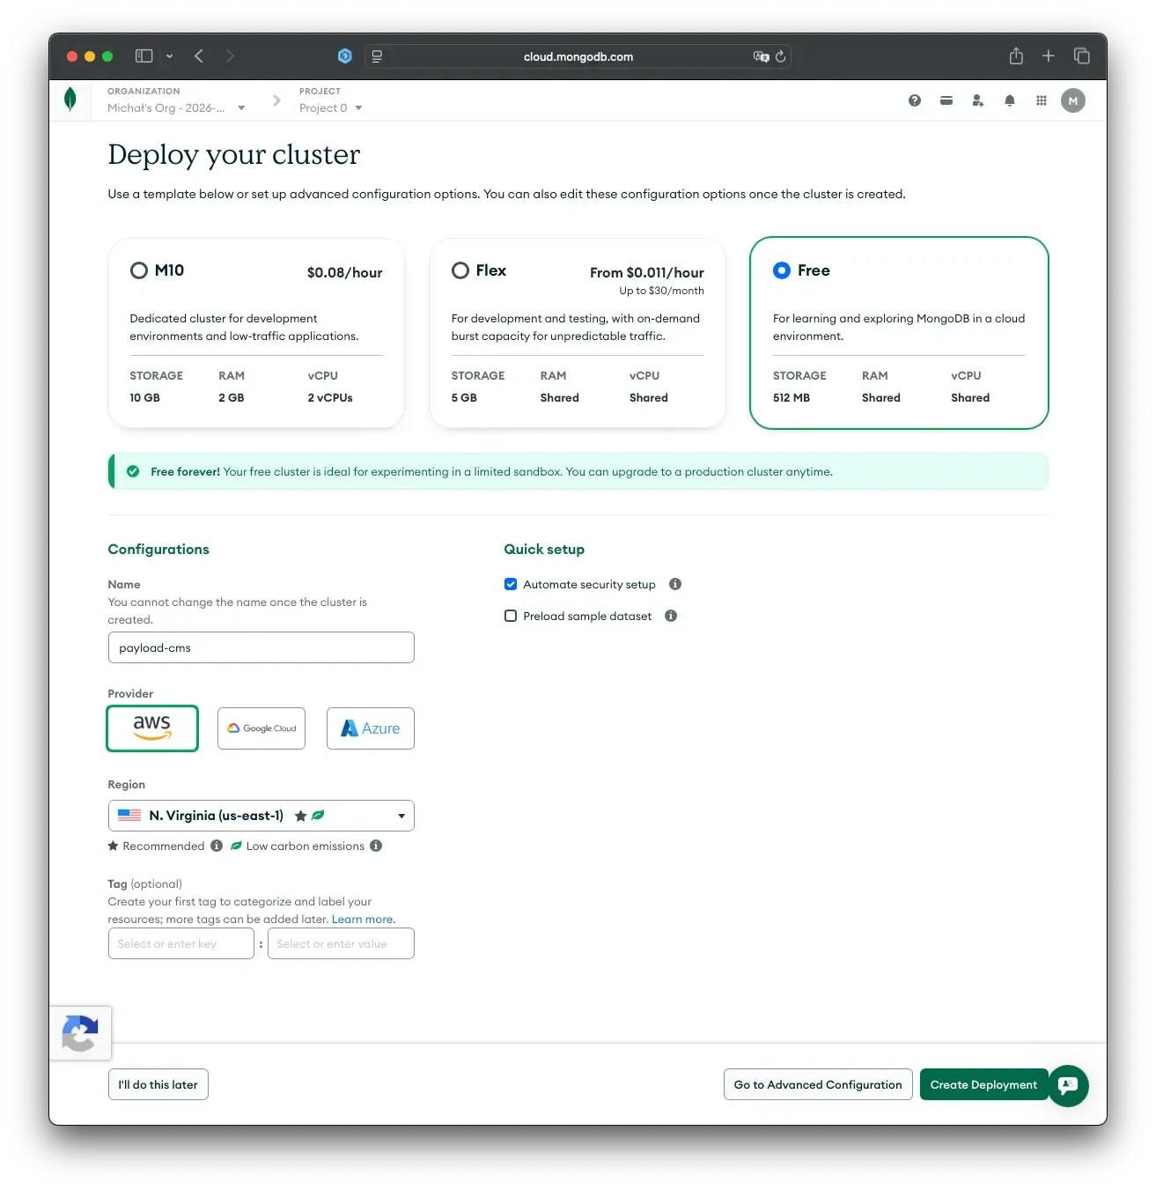
Task: Click the browser forward arrow
Action: (230, 55)
